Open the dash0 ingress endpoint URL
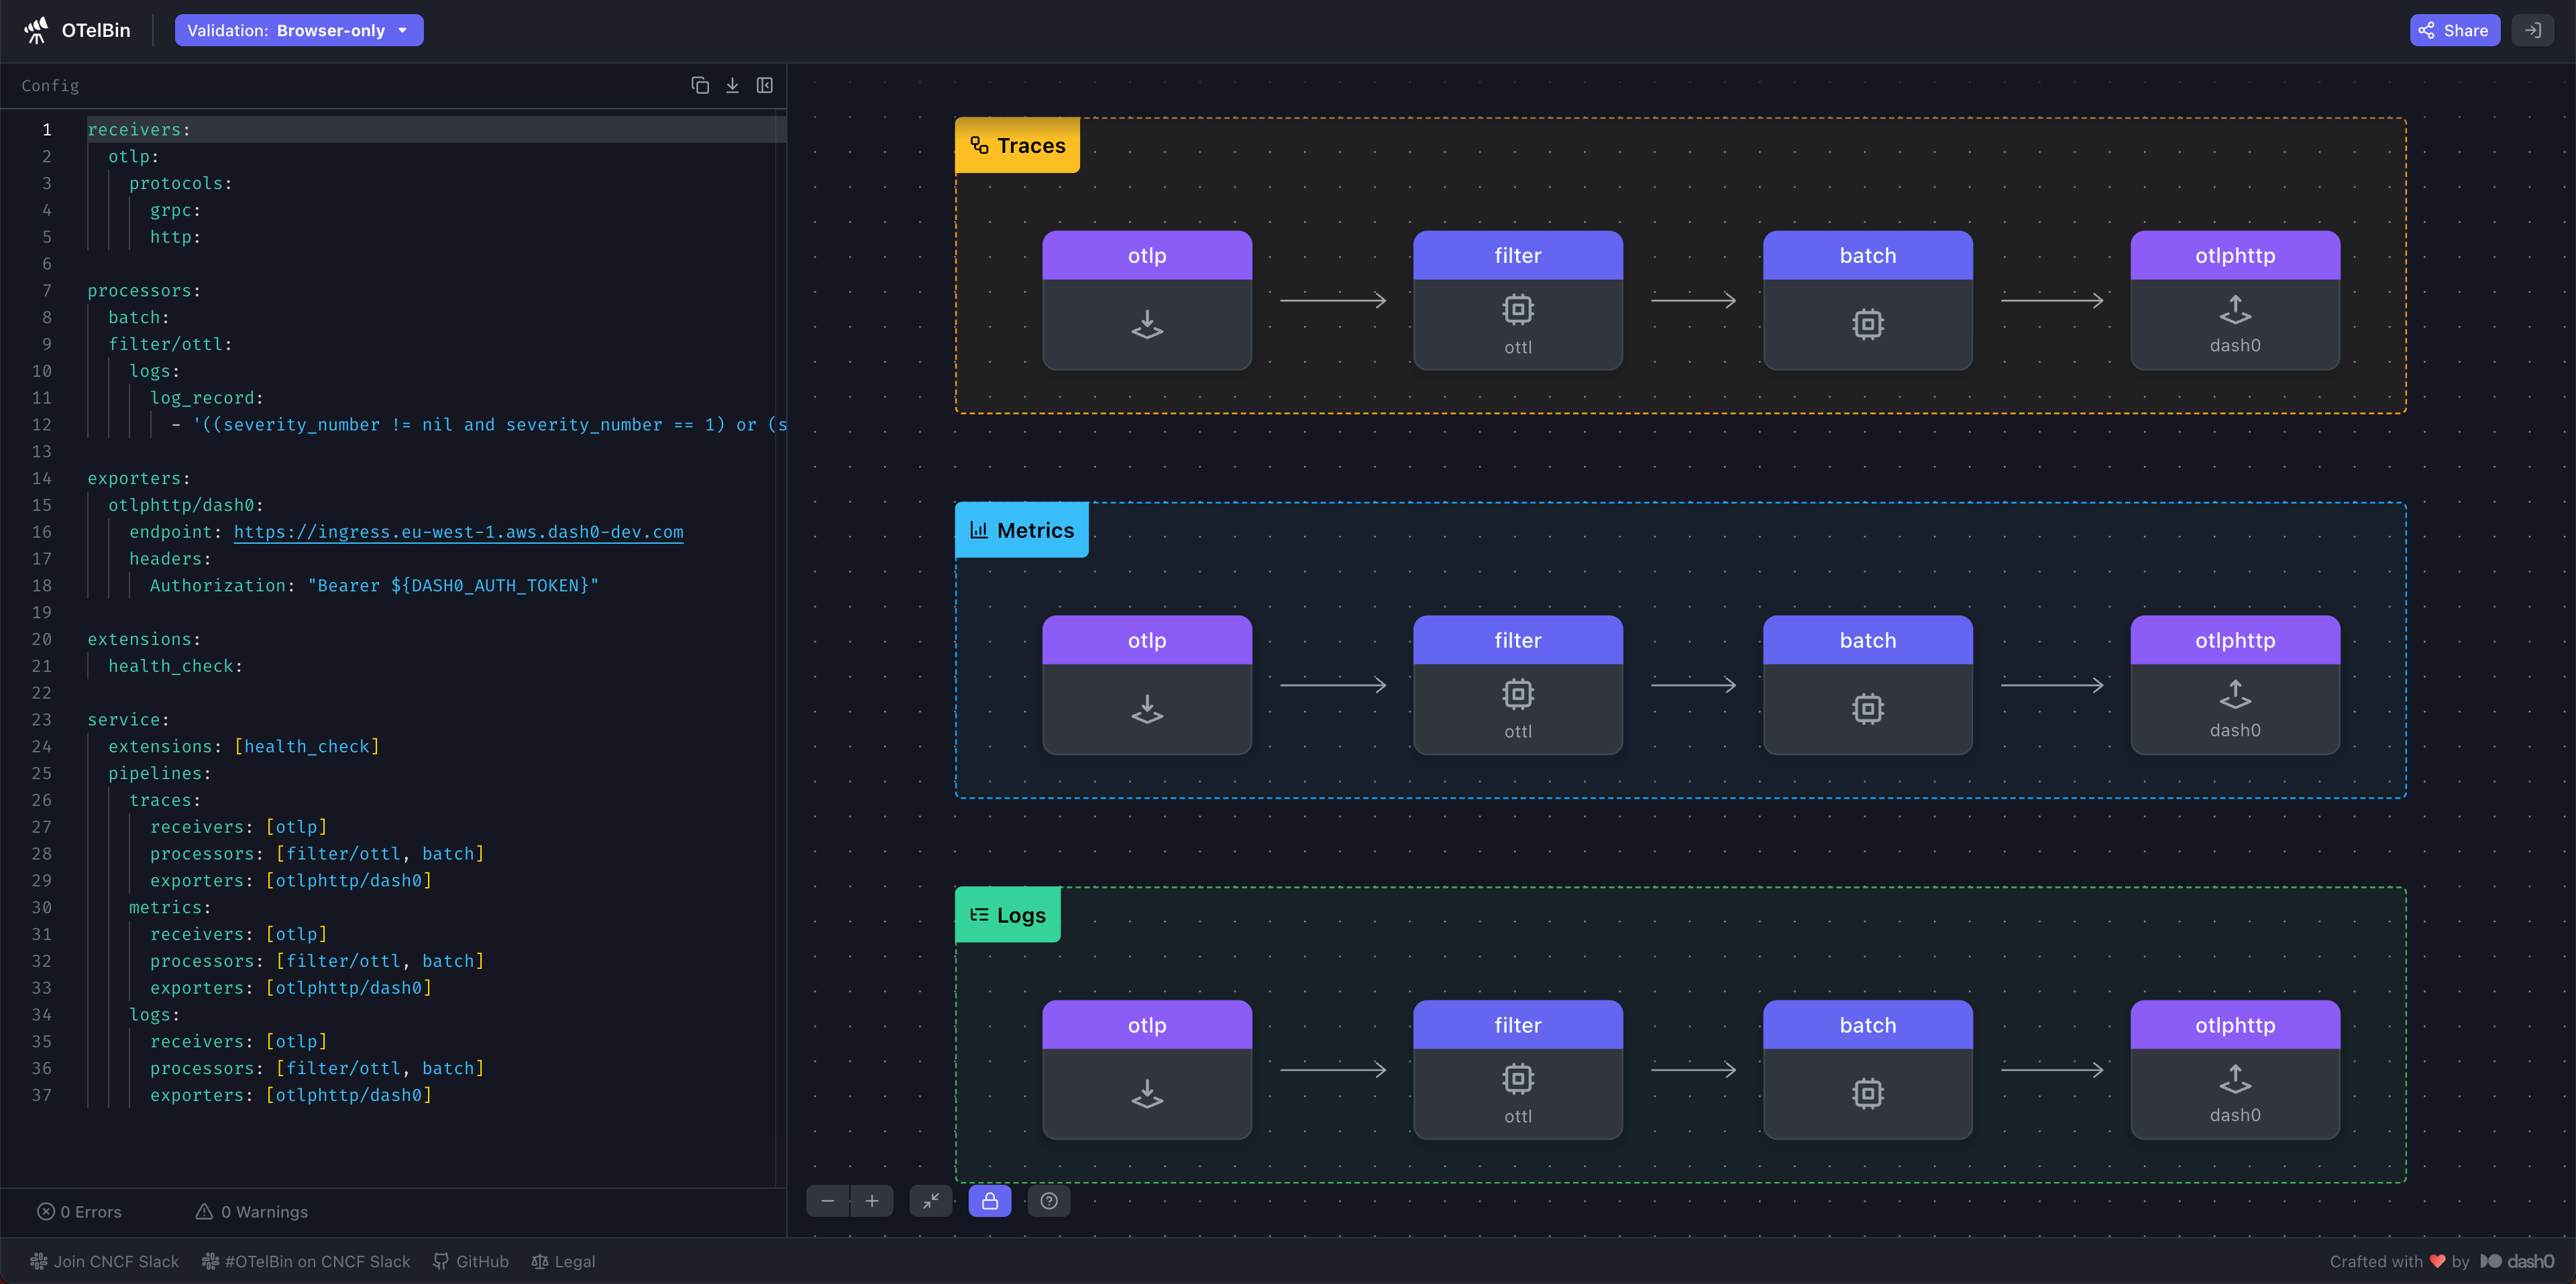Screen dimensions: 2576x1284 tap(458, 532)
